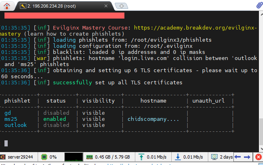Click the hostname column header
The height and width of the screenshot is (165, 263).
[x=153, y=101]
